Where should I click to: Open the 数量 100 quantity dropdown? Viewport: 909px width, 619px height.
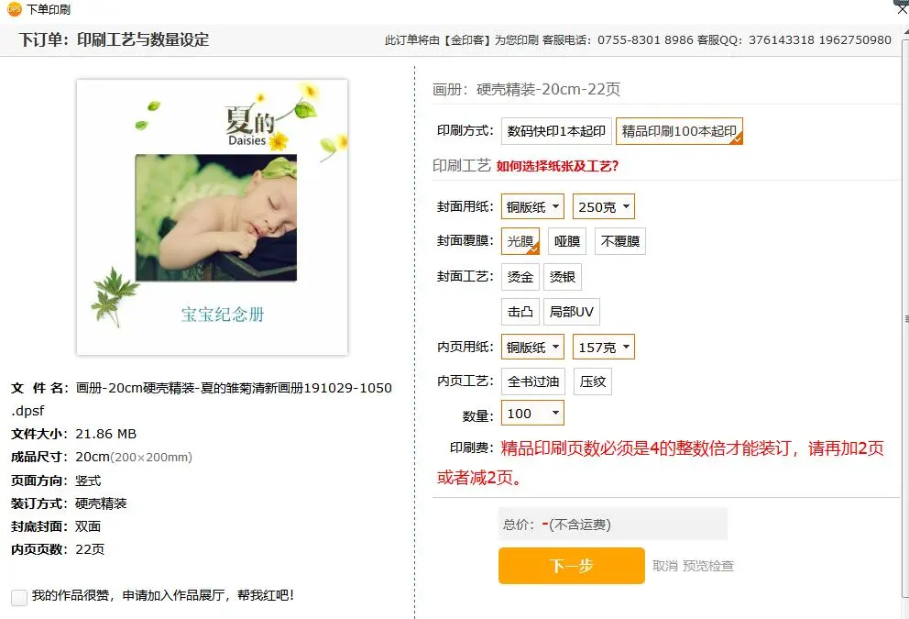[x=532, y=413]
